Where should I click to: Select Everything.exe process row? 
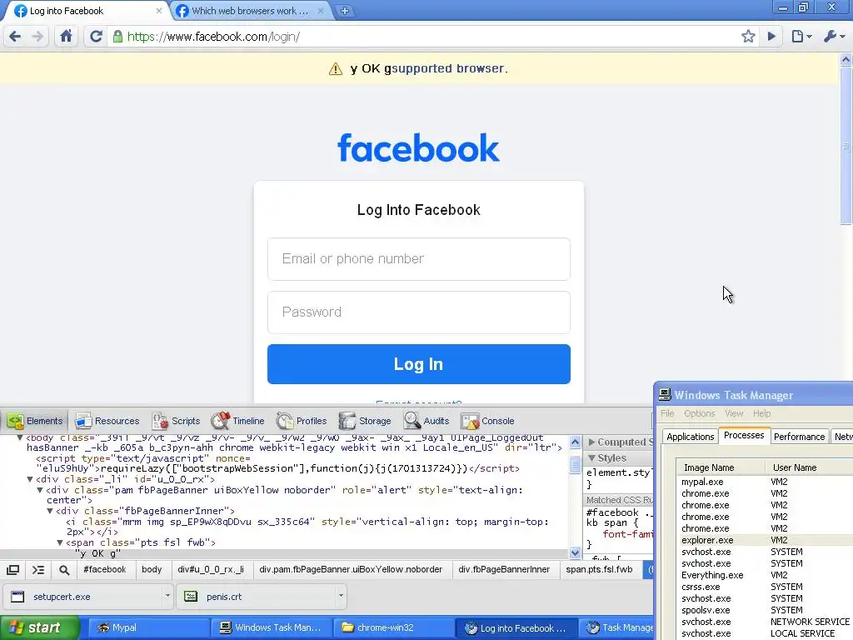pos(766,575)
